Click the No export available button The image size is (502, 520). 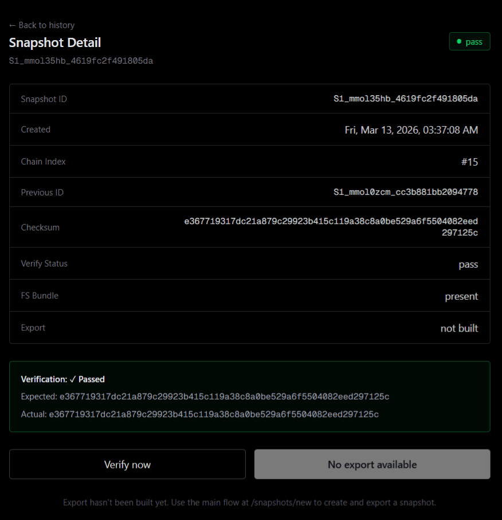(x=372, y=464)
